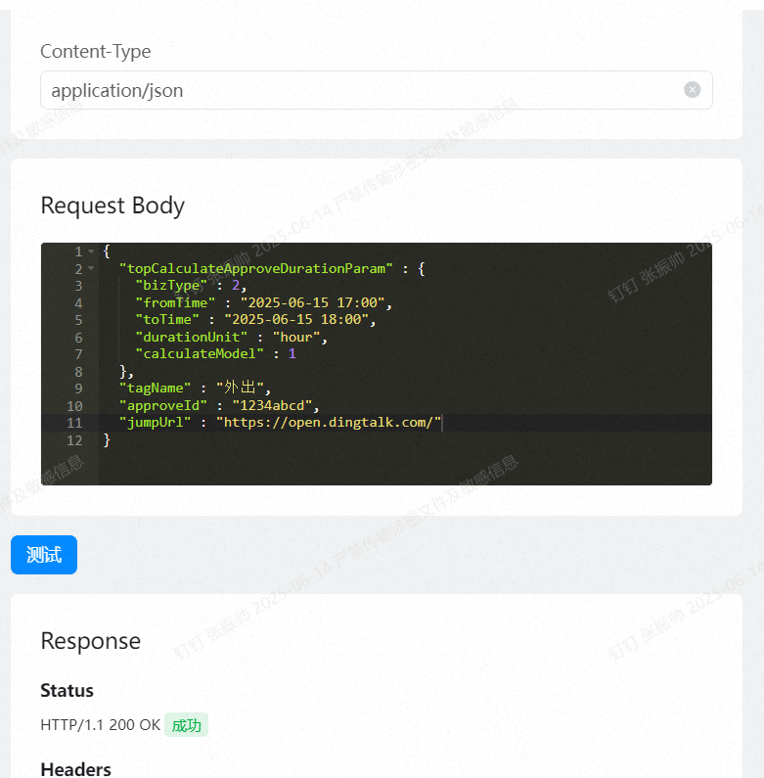Click the "2025-06-15 18:00" toTime value
The image size is (764, 778).
(298, 319)
